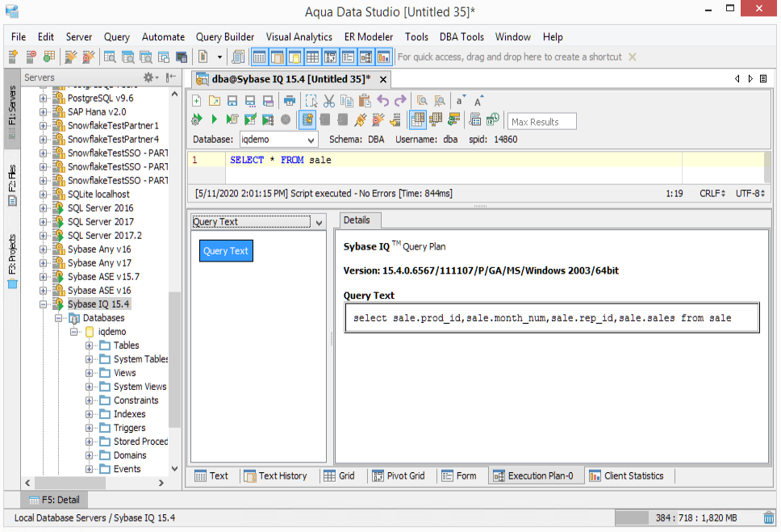Viewport: 781px width, 532px height.
Task: Open the DBA Tools menu
Action: pyautogui.click(x=461, y=37)
